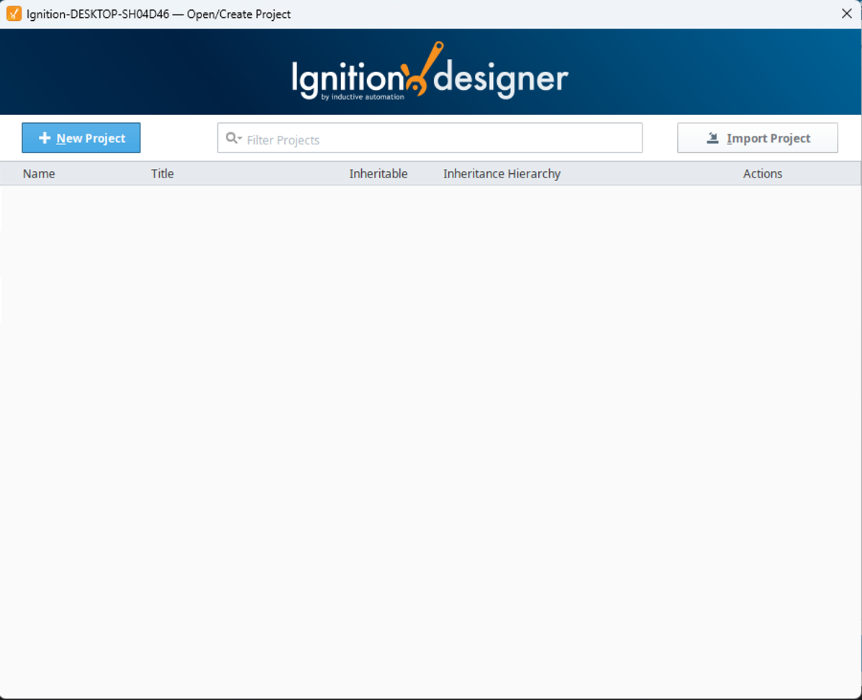This screenshot has width=862, height=700.
Task: Click the New Project button
Action: click(81, 138)
